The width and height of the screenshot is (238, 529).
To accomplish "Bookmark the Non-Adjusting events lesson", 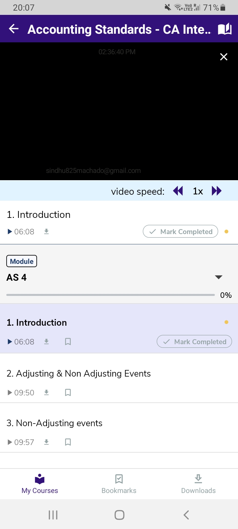I will click(x=68, y=442).
